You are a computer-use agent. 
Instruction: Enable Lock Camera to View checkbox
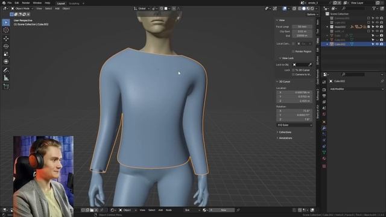pos(293,74)
